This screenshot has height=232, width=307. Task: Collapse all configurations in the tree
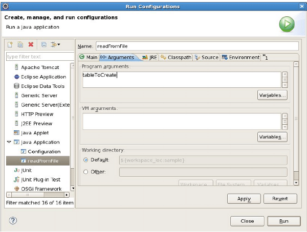click(44, 45)
